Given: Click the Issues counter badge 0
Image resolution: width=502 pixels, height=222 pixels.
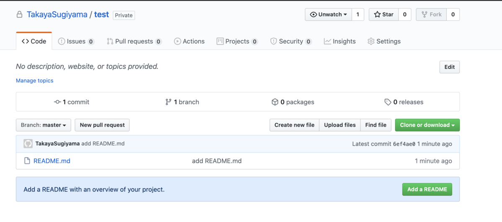Looking at the screenshot, I should pyautogui.click(x=91, y=41).
